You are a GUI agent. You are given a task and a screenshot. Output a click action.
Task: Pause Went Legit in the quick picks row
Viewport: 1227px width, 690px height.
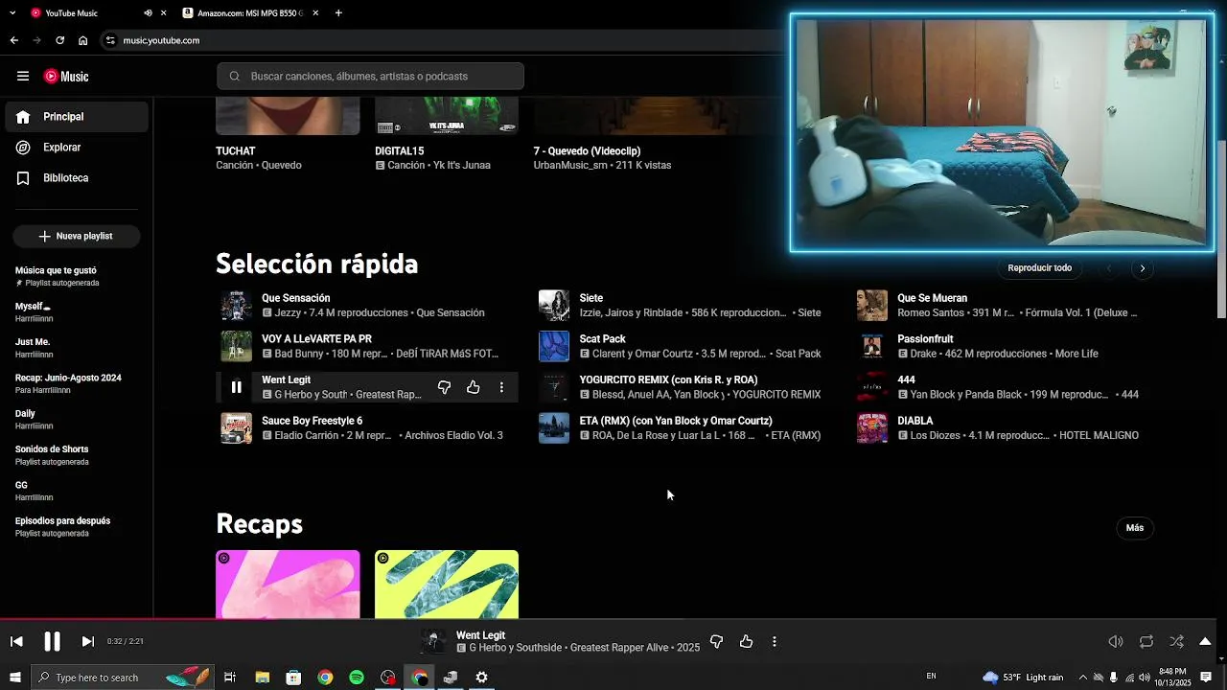point(236,387)
